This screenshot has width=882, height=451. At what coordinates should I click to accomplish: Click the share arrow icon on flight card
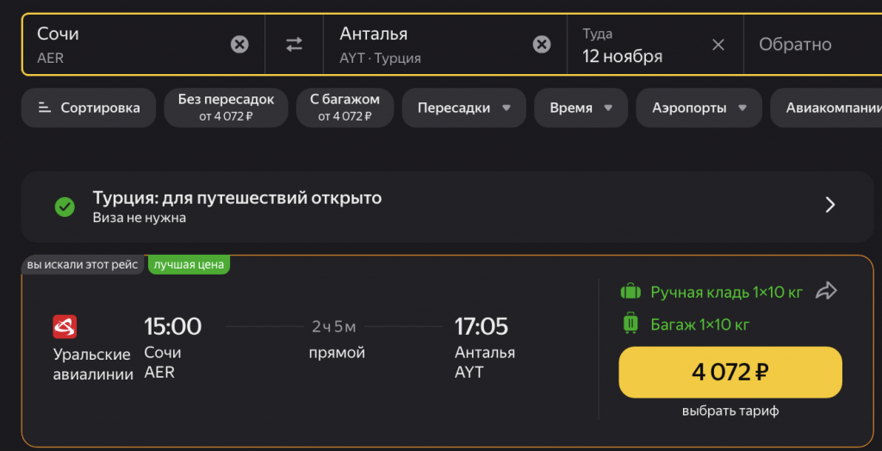pyautogui.click(x=826, y=291)
